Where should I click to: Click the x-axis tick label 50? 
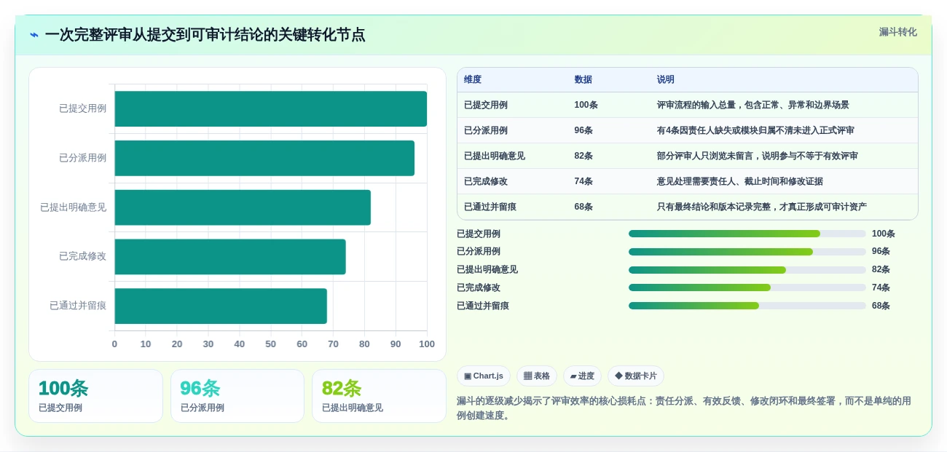pos(271,344)
